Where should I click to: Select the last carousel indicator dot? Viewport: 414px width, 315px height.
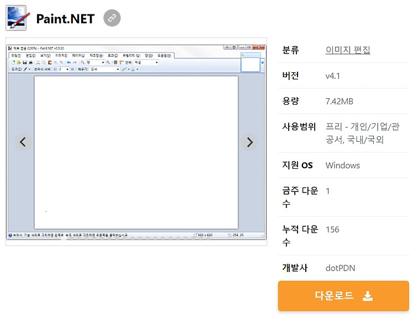(209, 239)
